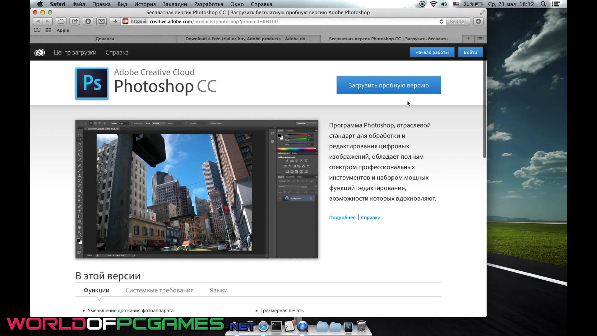
Task: Click the Photoshop Ps product icon
Action: click(x=92, y=83)
